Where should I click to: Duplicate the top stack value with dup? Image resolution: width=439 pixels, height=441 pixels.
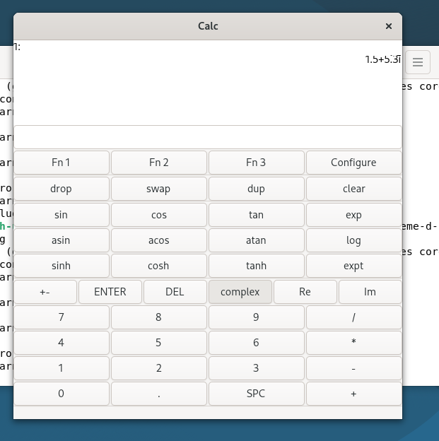tap(256, 189)
